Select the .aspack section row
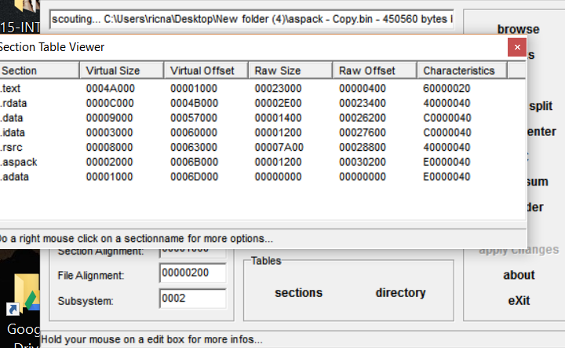The height and width of the screenshot is (348, 565). (x=19, y=162)
